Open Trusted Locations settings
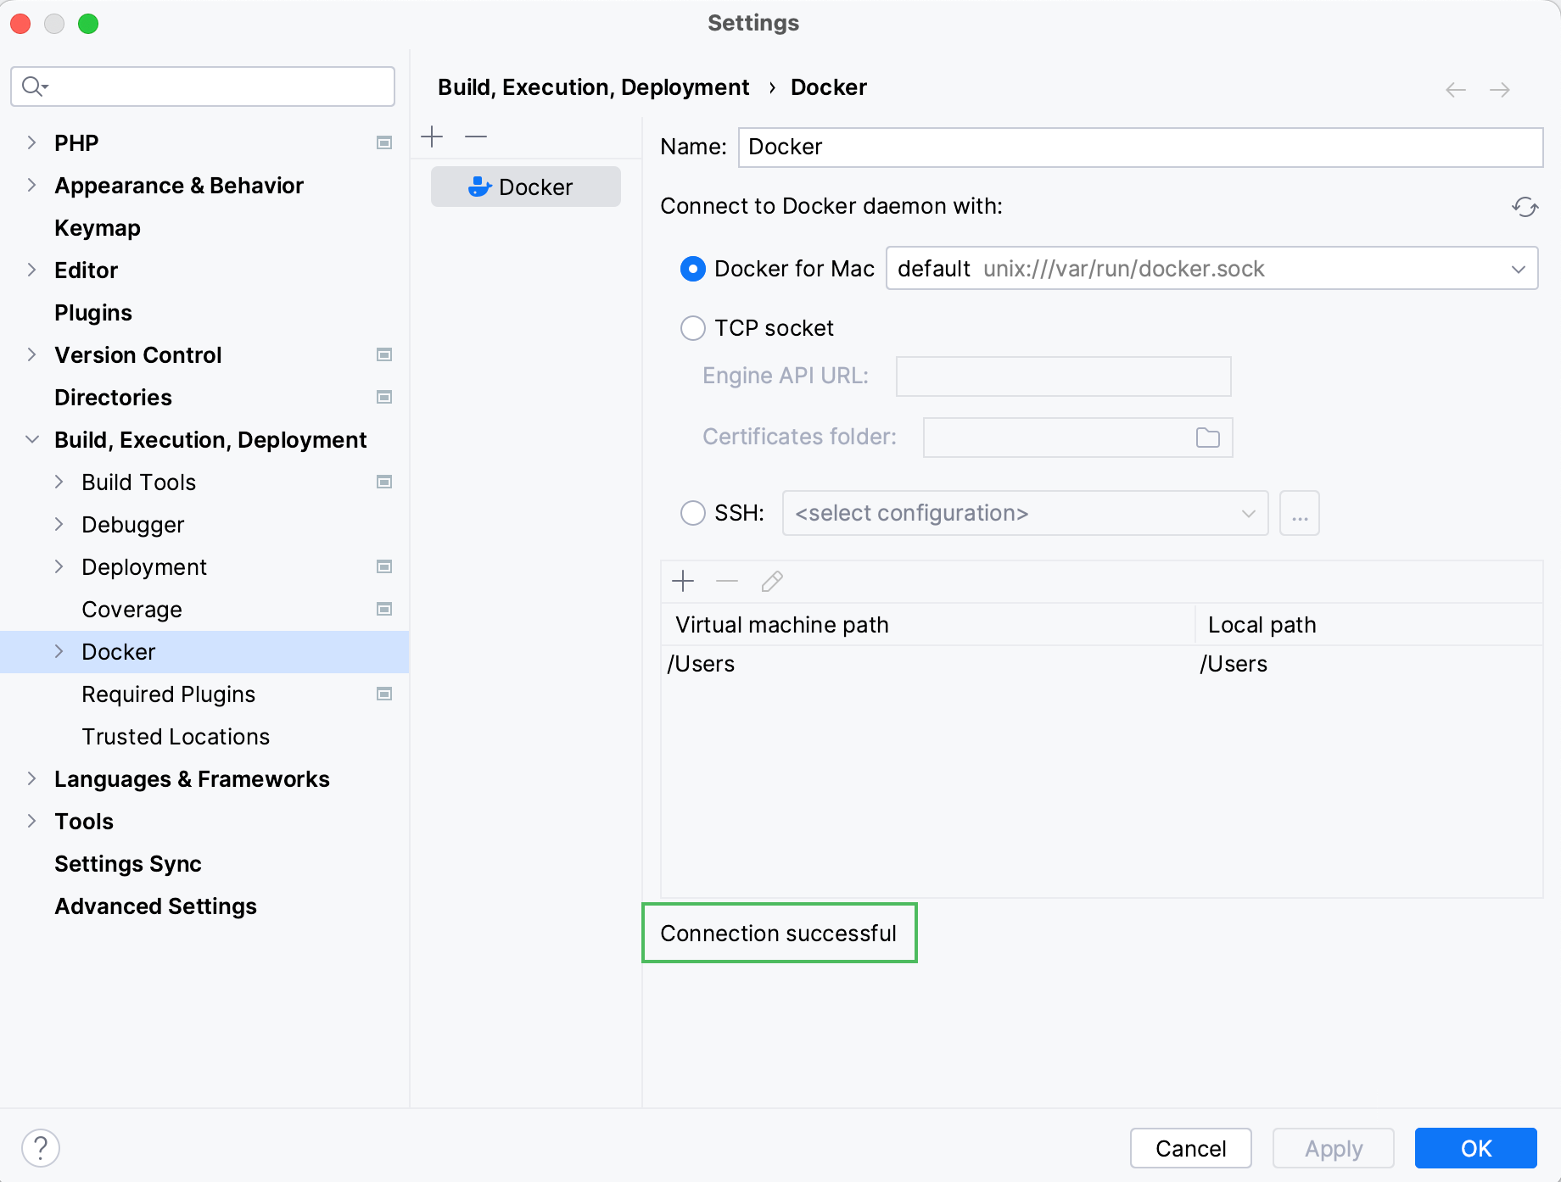 pyautogui.click(x=175, y=736)
